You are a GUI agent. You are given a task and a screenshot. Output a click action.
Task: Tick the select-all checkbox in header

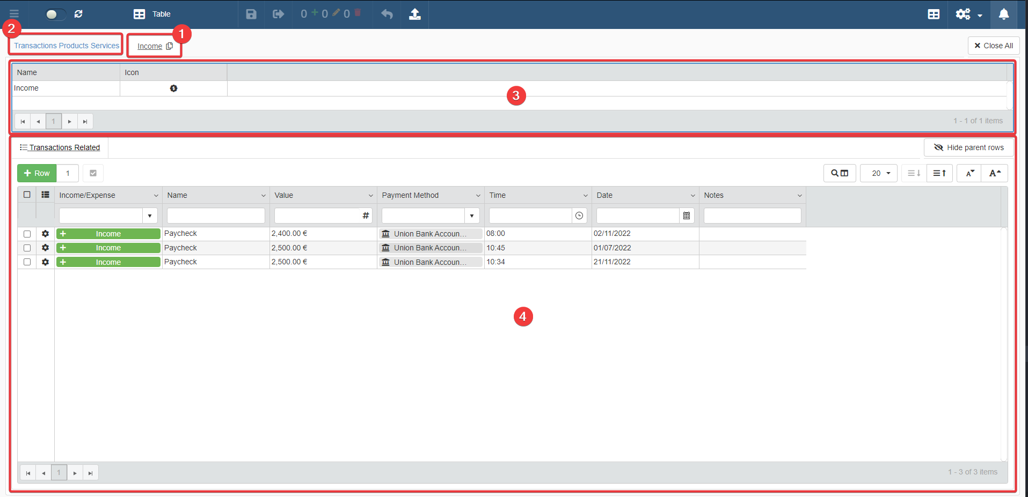point(27,195)
